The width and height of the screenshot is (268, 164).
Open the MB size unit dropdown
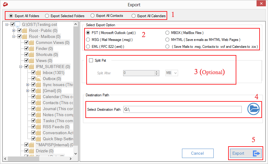point(172,73)
